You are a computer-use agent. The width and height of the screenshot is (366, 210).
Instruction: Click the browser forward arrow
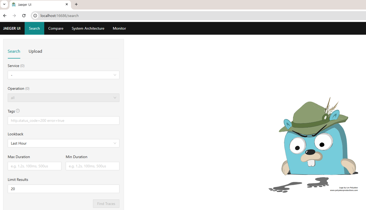click(14, 16)
